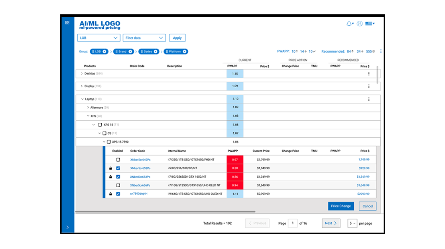445x249 pixels.
Task: Uncheck the xn7590dtqhH enabled checkbox
Action: (x=118, y=194)
